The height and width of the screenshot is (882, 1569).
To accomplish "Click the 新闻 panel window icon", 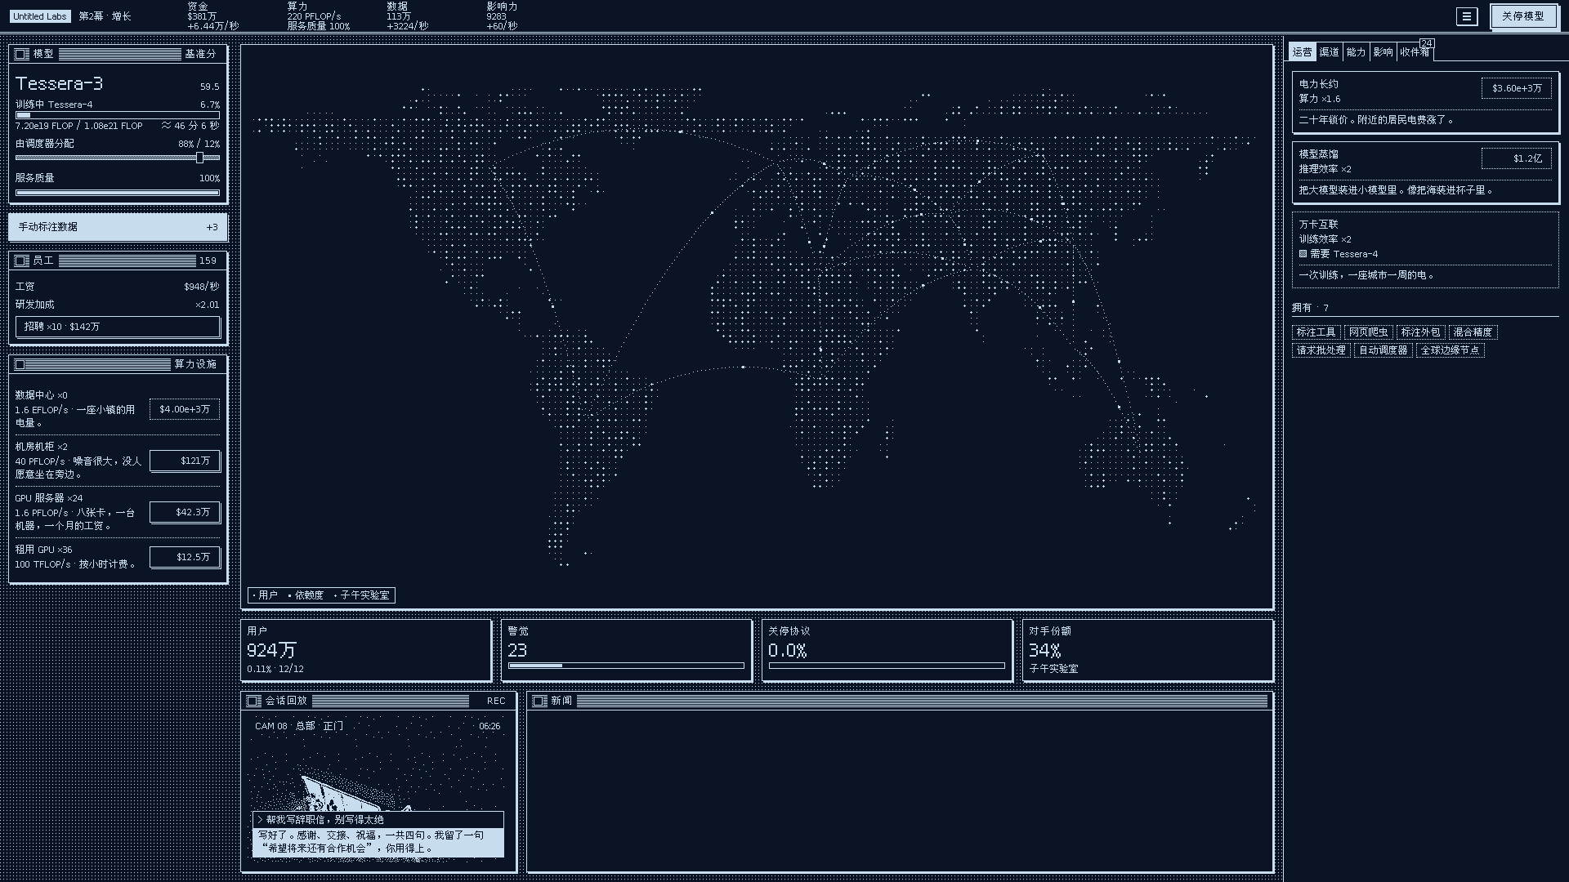I will click(x=539, y=701).
